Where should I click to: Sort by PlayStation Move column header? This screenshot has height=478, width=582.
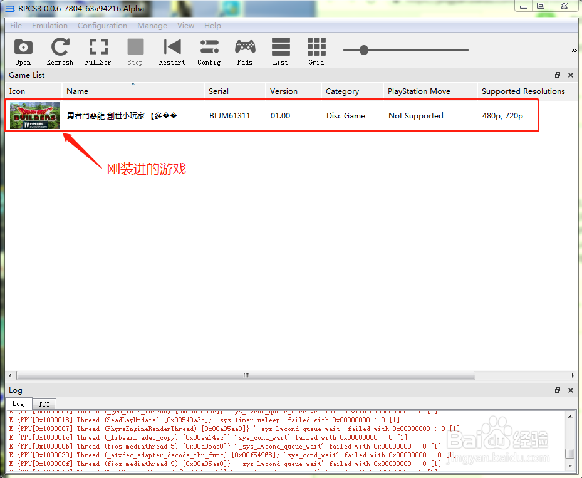pyautogui.click(x=430, y=91)
